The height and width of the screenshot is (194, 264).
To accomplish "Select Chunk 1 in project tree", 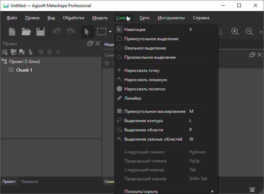I will pos(24,70).
